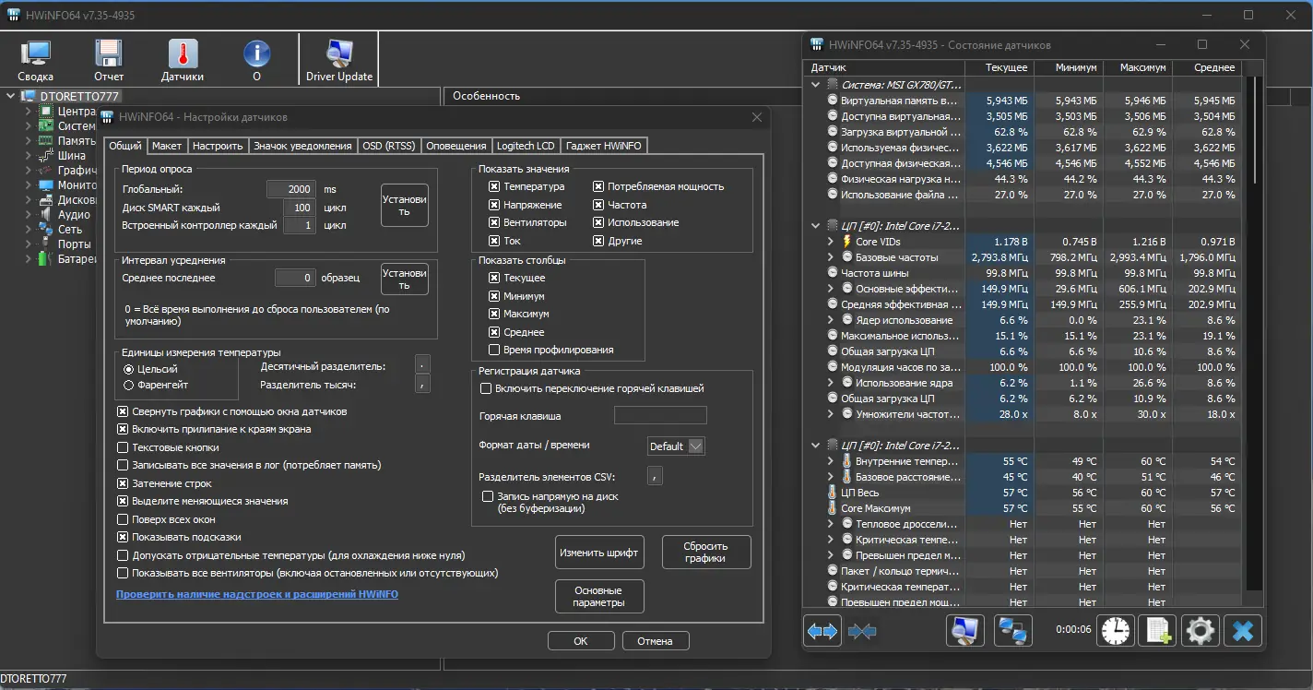The image size is (1313, 690).
Task: Uncheck the Вентиляторы checkbox
Action: coord(494,222)
